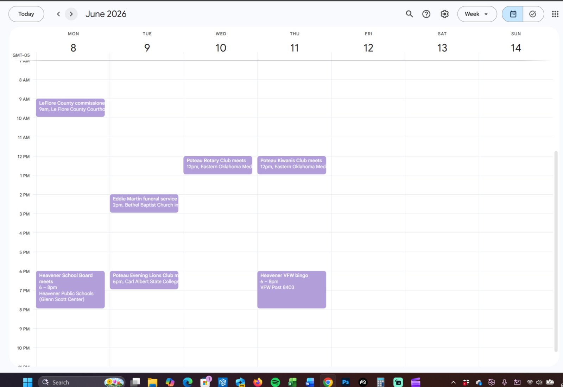This screenshot has width=563, height=387.
Task: Open Word from the taskbar
Action: pyautogui.click(x=310, y=382)
